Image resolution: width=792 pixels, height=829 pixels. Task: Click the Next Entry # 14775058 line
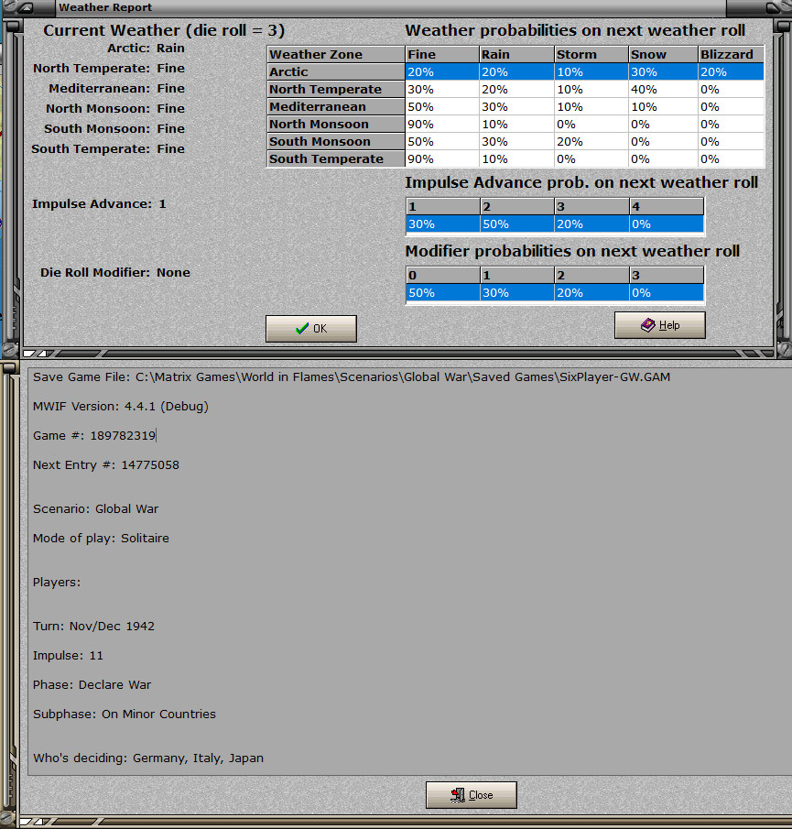click(x=105, y=465)
